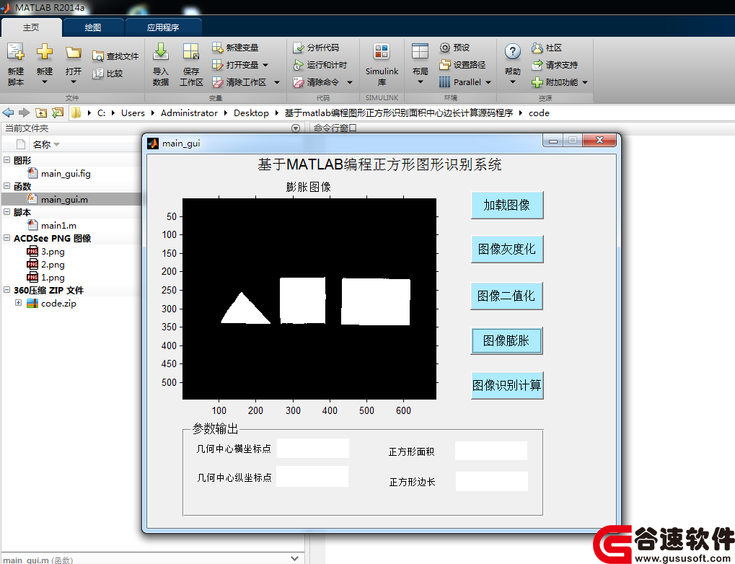This screenshot has height=564, width=735.
Task: Click the Preferences (预设) gear icon
Action: [x=445, y=48]
